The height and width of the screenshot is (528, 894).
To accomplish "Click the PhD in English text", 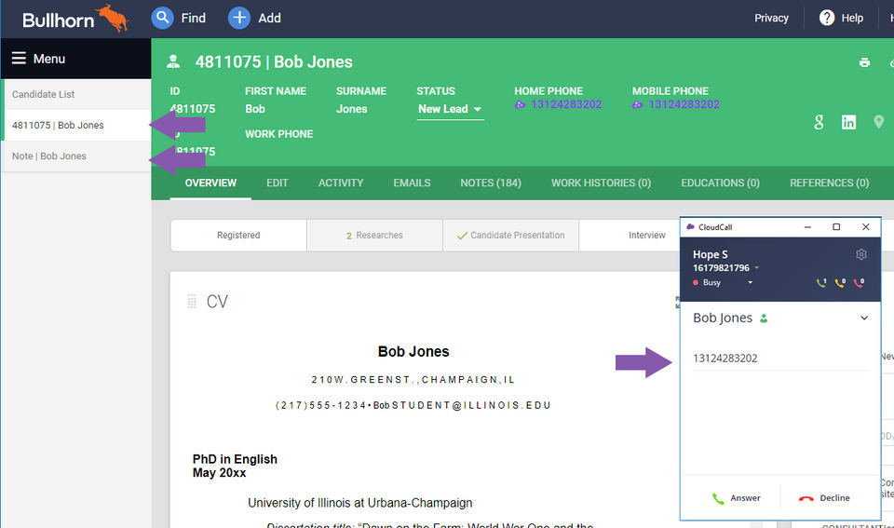I will [x=235, y=459].
